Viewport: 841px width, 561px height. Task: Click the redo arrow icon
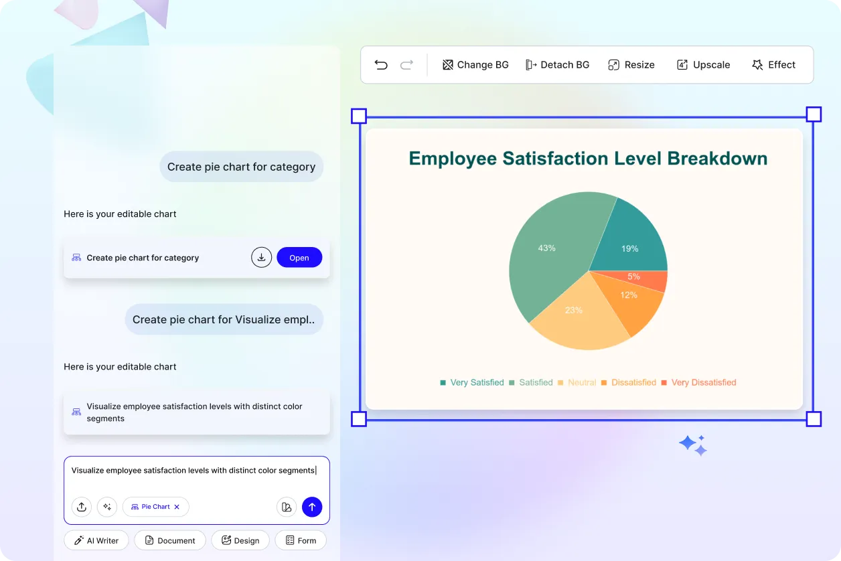click(406, 65)
